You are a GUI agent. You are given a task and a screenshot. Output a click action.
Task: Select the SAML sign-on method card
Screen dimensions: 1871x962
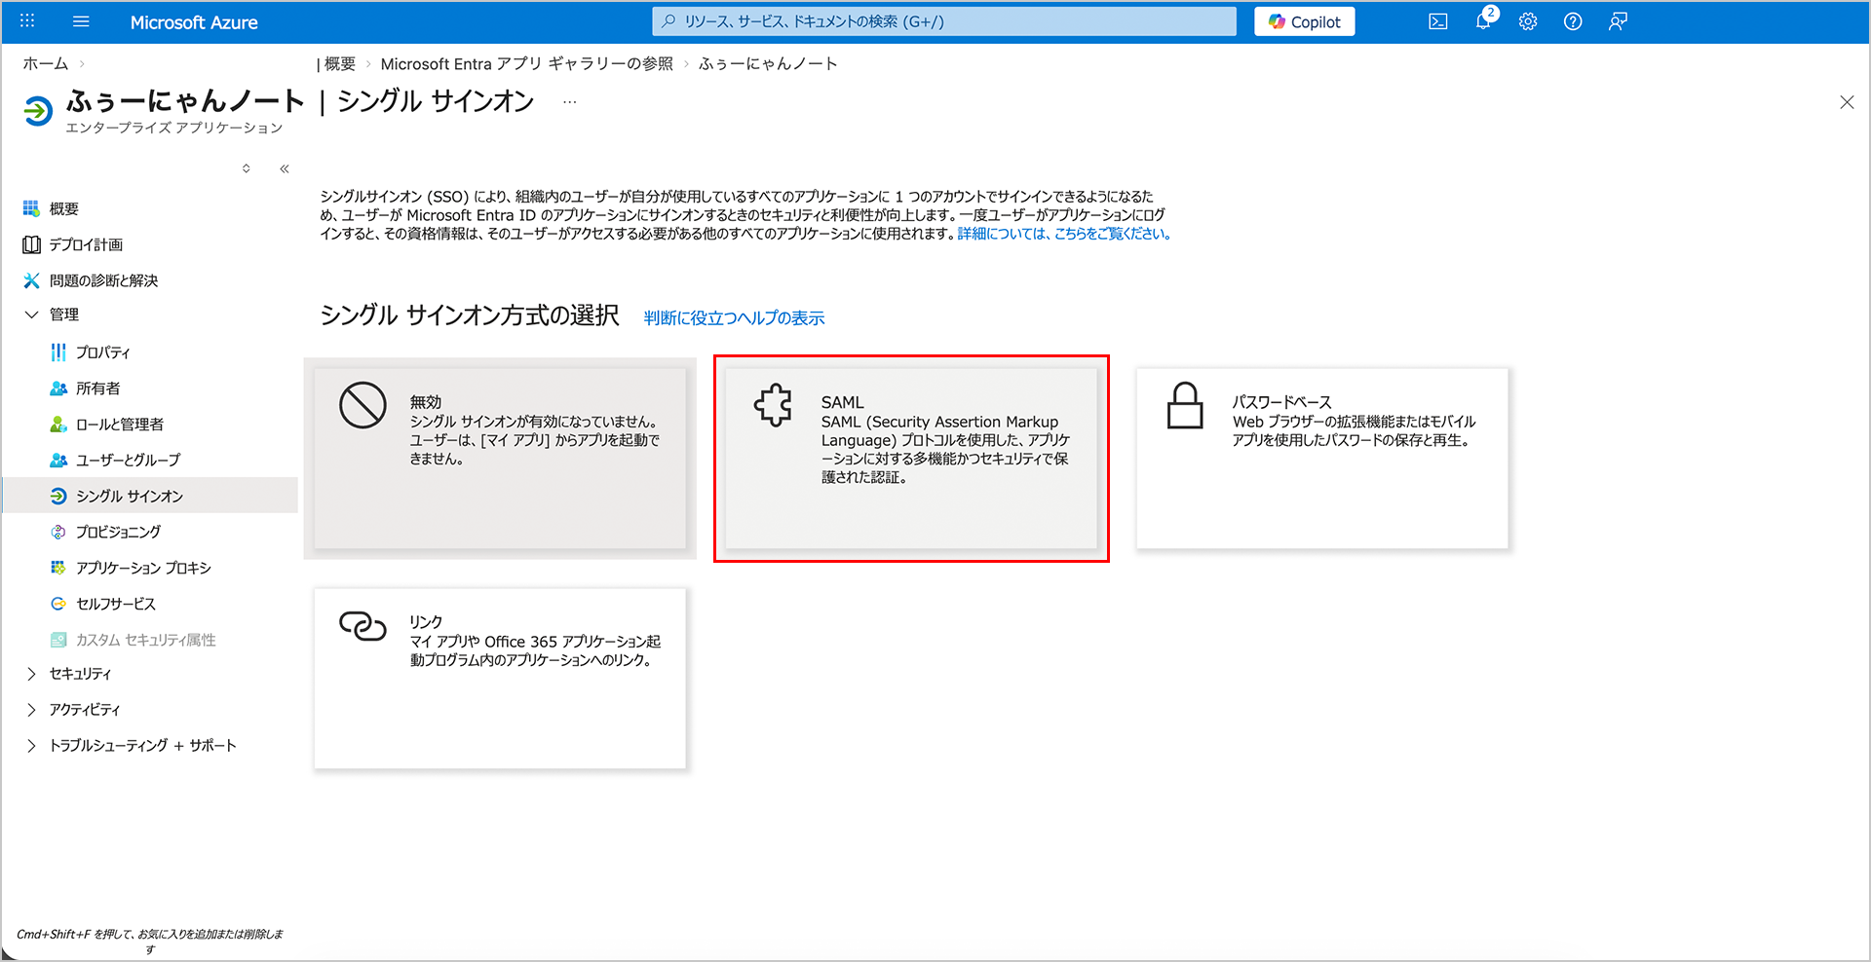pos(910,458)
